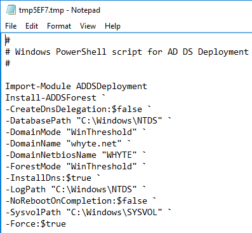
Task: Open the Help menu
Action: pos(112,26)
